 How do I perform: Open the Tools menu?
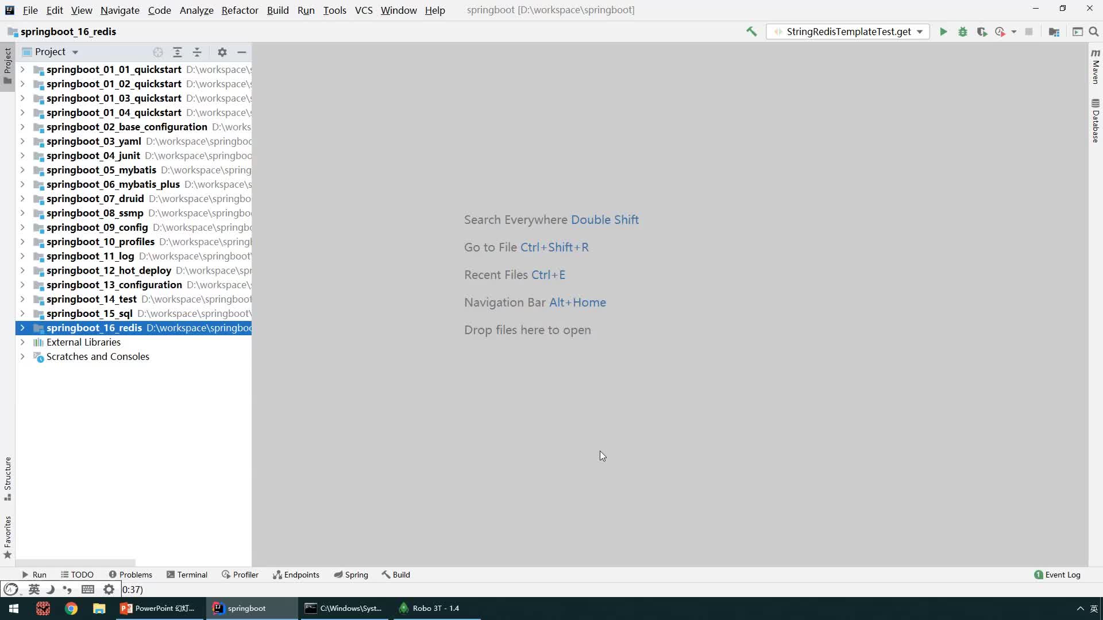point(334,10)
